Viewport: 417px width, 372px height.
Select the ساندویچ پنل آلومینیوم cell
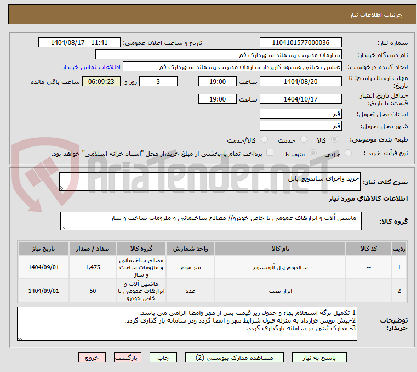click(x=281, y=267)
